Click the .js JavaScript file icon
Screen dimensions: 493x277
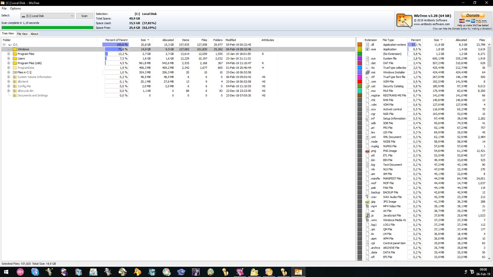click(x=367, y=216)
